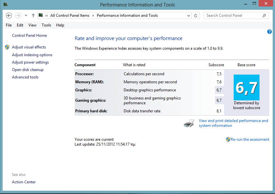Image resolution: width=275 pixels, height=194 pixels.
Task: Click the shield icon next to Adjust visual effects
Action: [x=7, y=47]
